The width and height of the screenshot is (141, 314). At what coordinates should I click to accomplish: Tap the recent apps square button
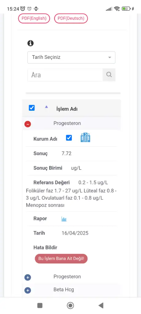[40, 305]
